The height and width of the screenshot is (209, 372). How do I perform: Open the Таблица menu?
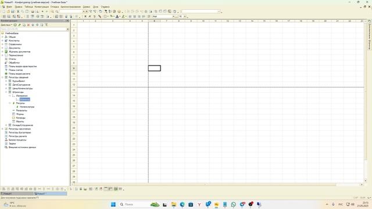28,7
